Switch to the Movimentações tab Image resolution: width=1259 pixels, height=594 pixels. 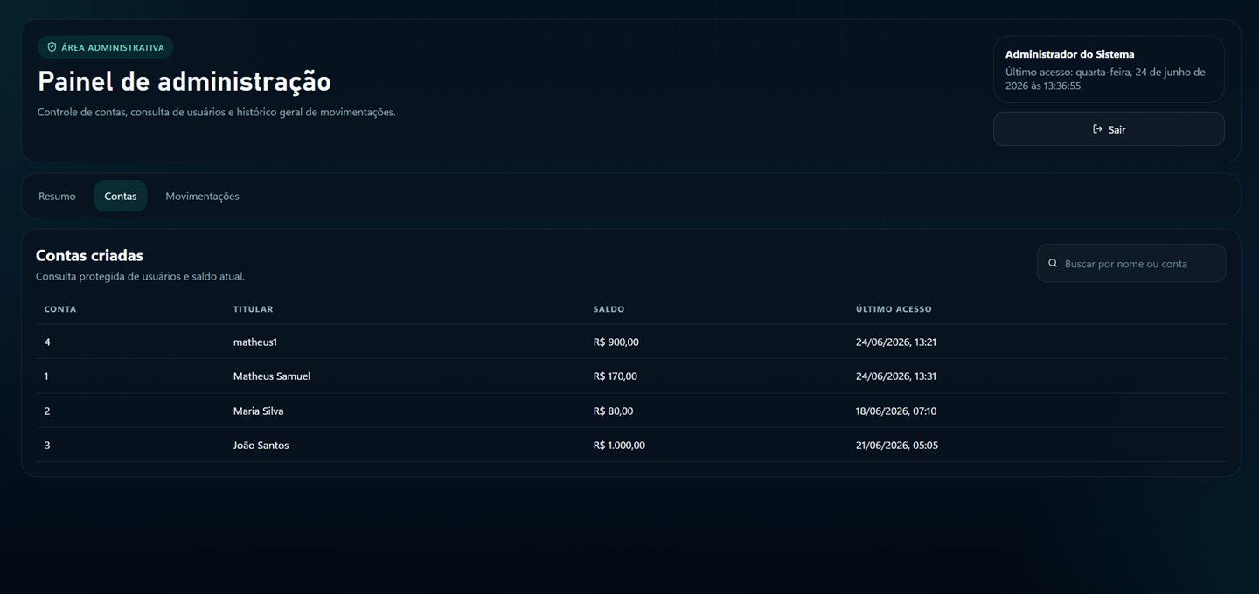(x=202, y=197)
